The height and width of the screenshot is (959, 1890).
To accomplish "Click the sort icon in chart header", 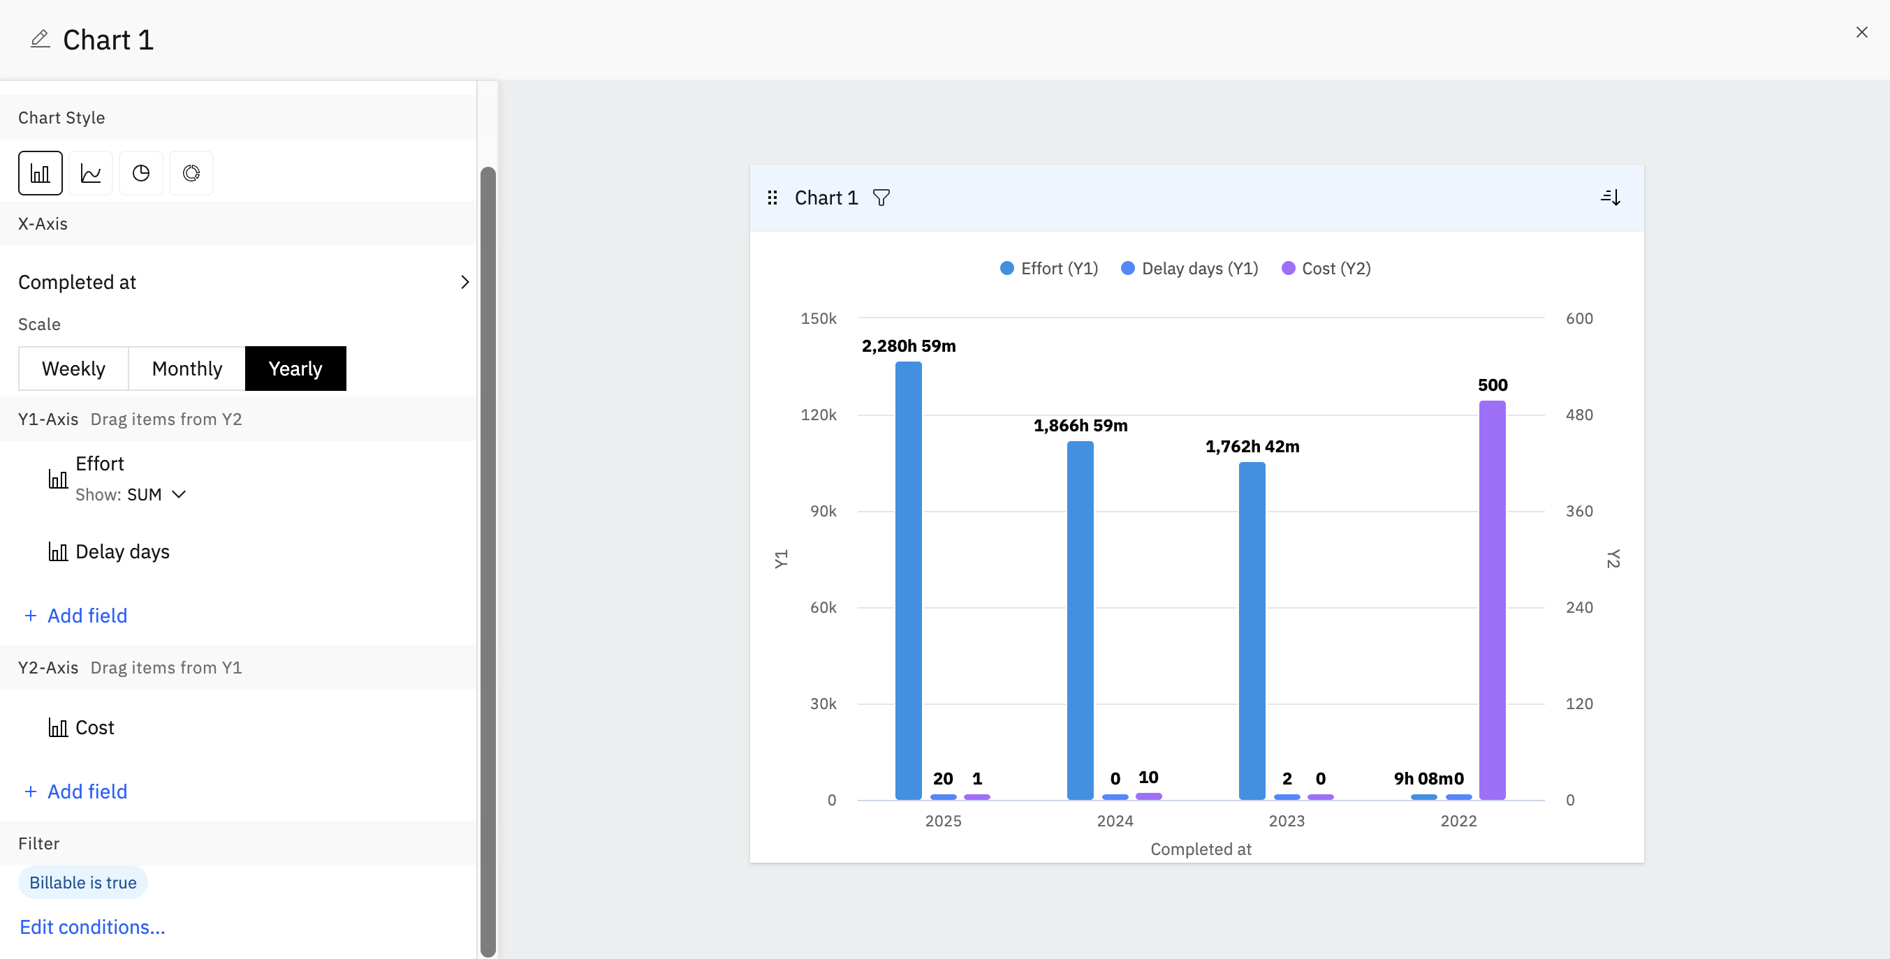I will coord(1610,198).
